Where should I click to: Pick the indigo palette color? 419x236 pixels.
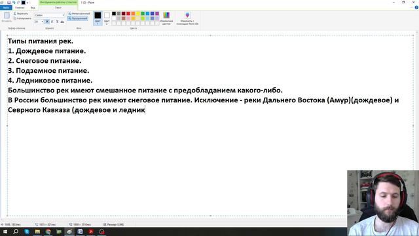153,14
